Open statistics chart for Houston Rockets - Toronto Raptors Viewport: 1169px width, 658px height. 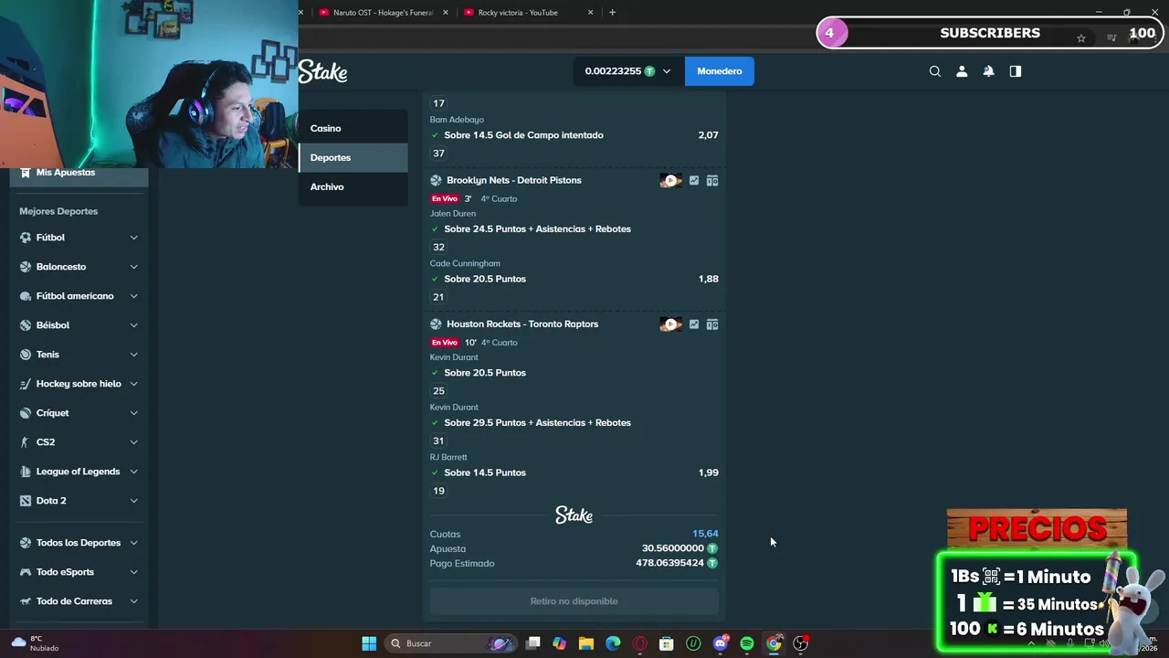694,324
